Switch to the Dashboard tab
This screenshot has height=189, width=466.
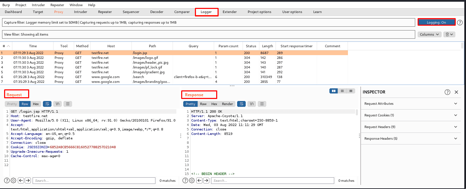tap(13, 12)
